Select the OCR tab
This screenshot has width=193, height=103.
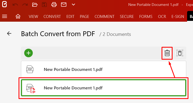click(x=162, y=17)
